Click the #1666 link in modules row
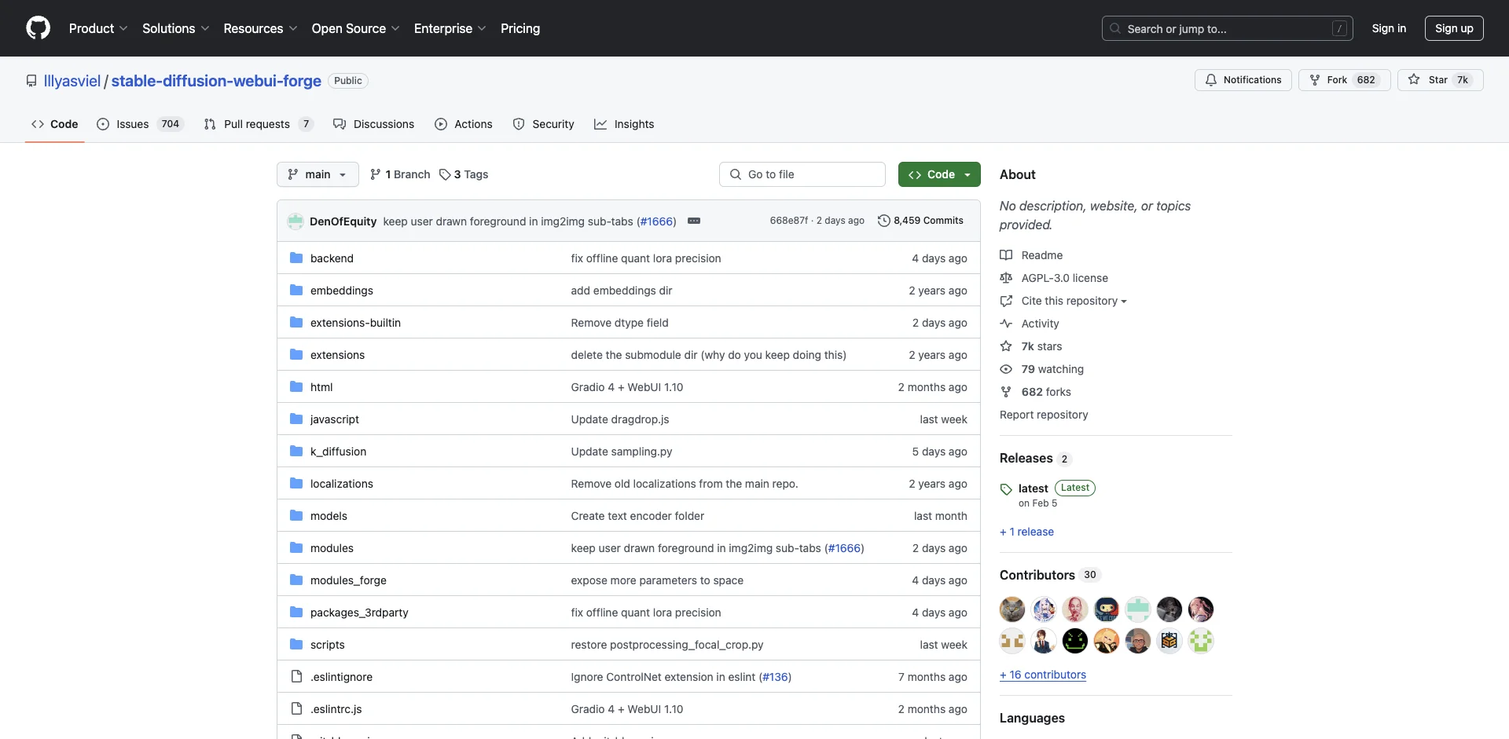Image resolution: width=1509 pixels, height=739 pixels. click(845, 548)
